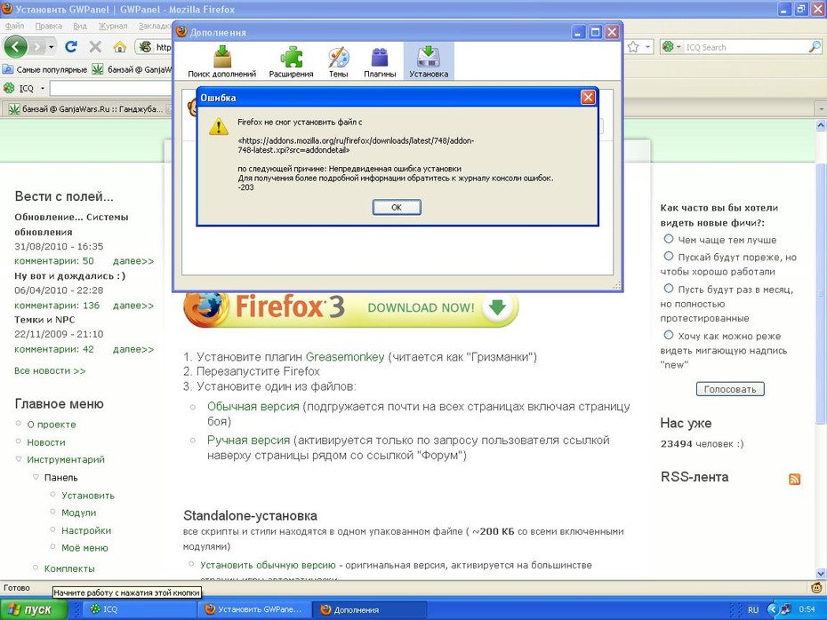Switch to Дополнения taskbar window
The height and width of the screenshot is (620, 827).
click(x=369, y=609)
